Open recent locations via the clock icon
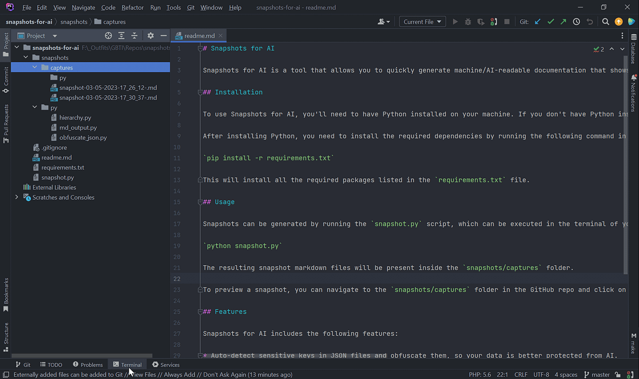This screenshot has width=639, height=379. [x=577, y=21]
